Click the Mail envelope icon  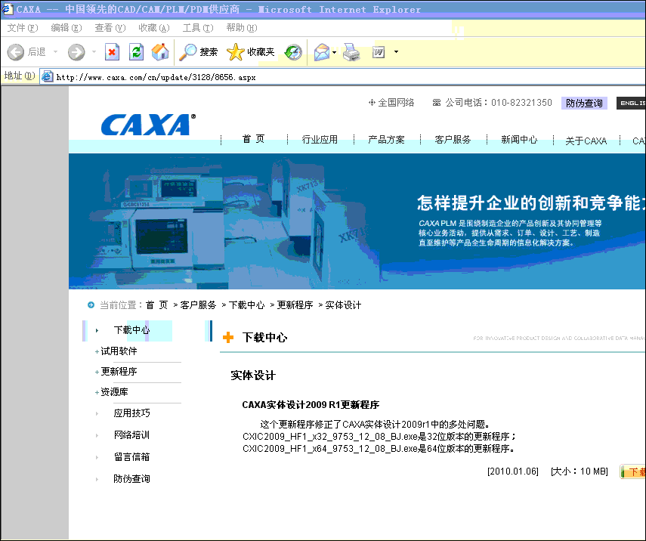(x=322, y=52)
